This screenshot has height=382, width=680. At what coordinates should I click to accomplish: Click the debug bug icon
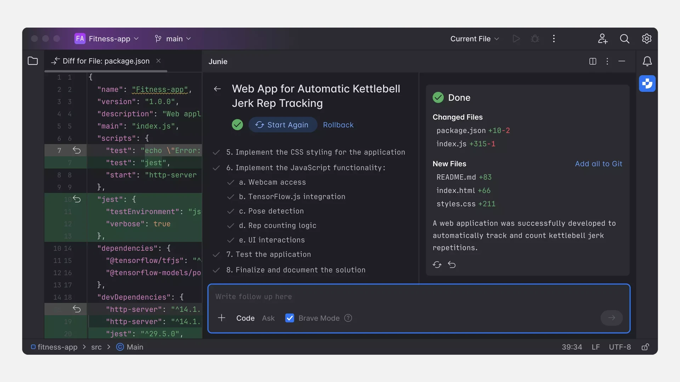click(x=535, y=39)
